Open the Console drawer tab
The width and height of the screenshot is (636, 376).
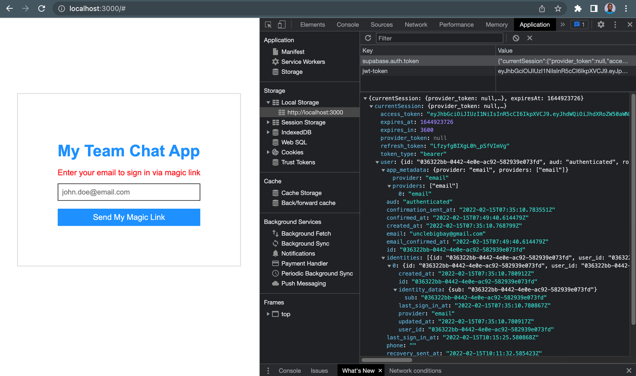tap(289, 370)
